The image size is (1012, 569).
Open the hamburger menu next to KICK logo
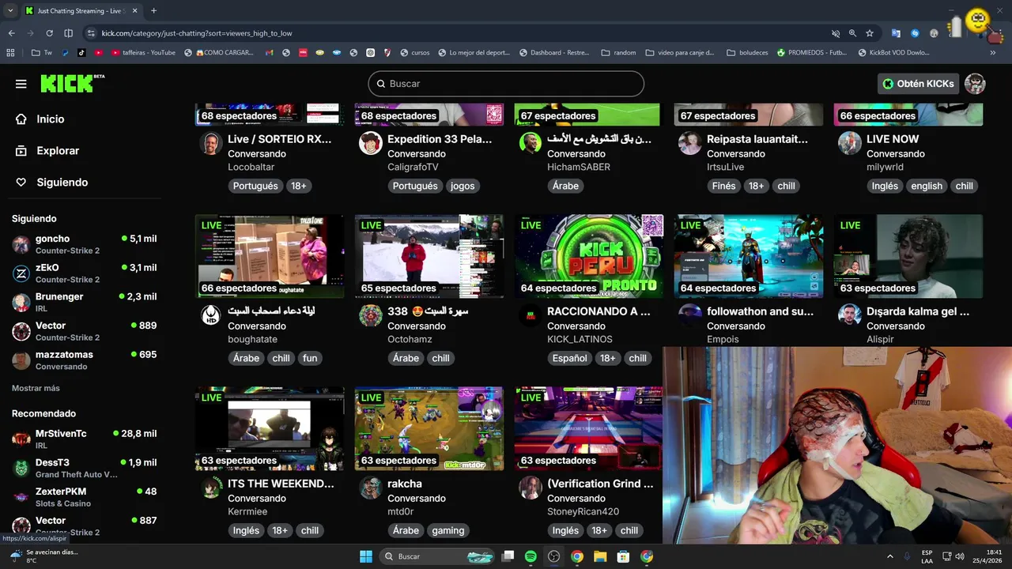click(21, 84)
